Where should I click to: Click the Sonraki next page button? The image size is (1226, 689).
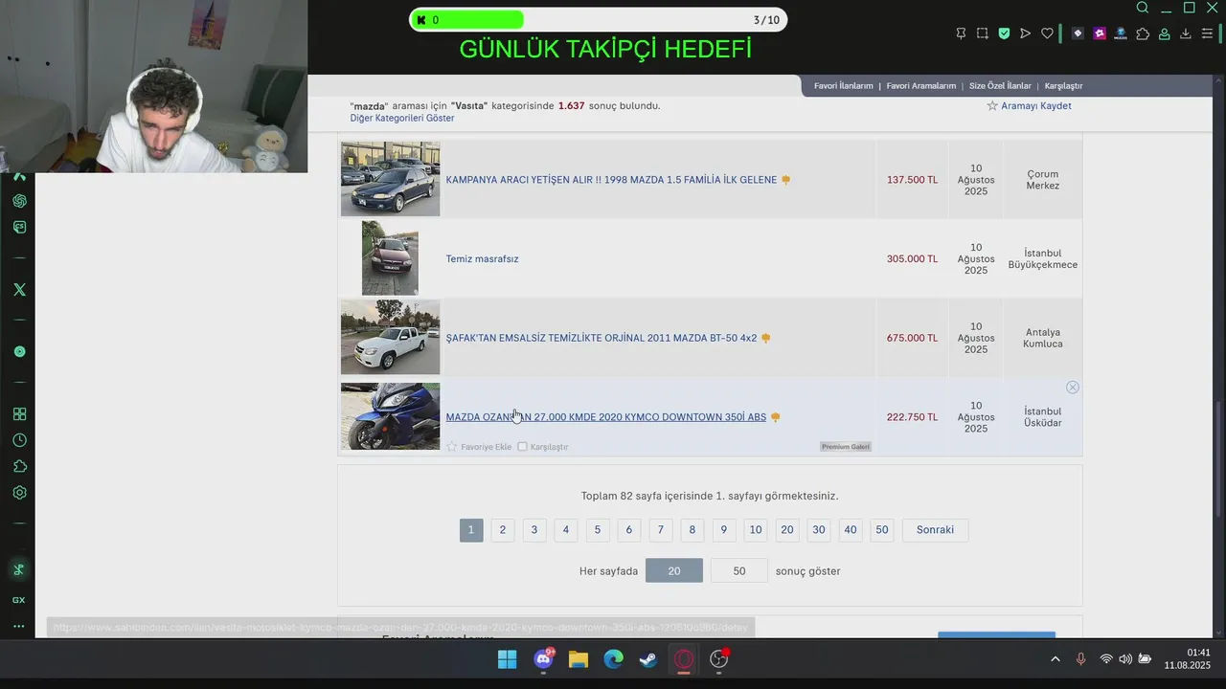[935, 530]
